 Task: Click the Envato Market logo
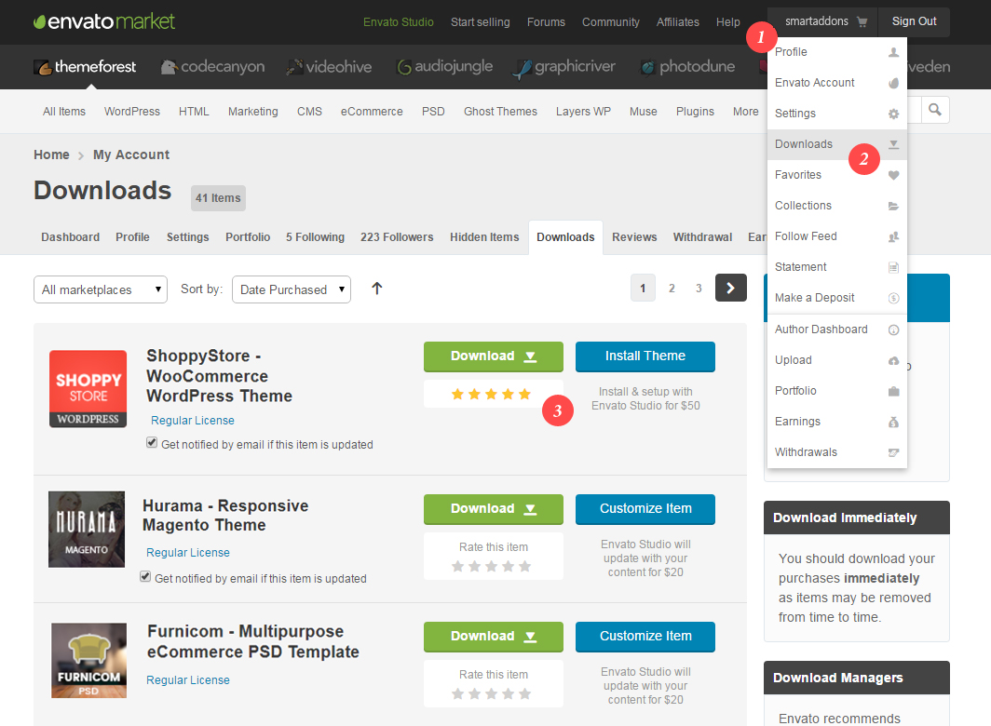104,21
